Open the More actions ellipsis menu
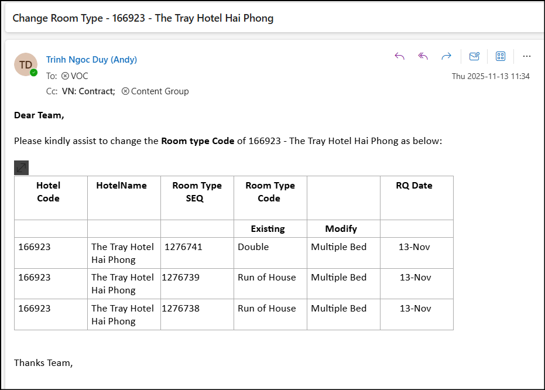Image resolution: width=545 pixels, height=390 pixels. pyautogui.click(x=527, y=56)
